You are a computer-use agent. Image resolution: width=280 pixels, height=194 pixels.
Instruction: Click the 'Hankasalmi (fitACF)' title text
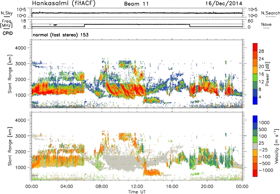64,4
